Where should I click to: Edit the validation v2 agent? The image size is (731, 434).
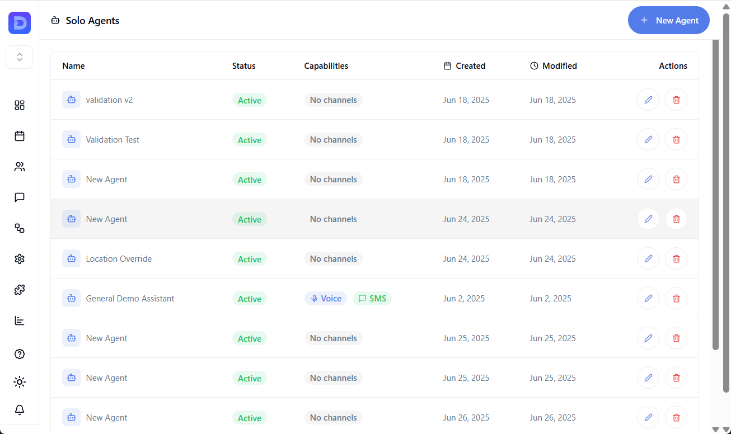(x=648, y=100)
